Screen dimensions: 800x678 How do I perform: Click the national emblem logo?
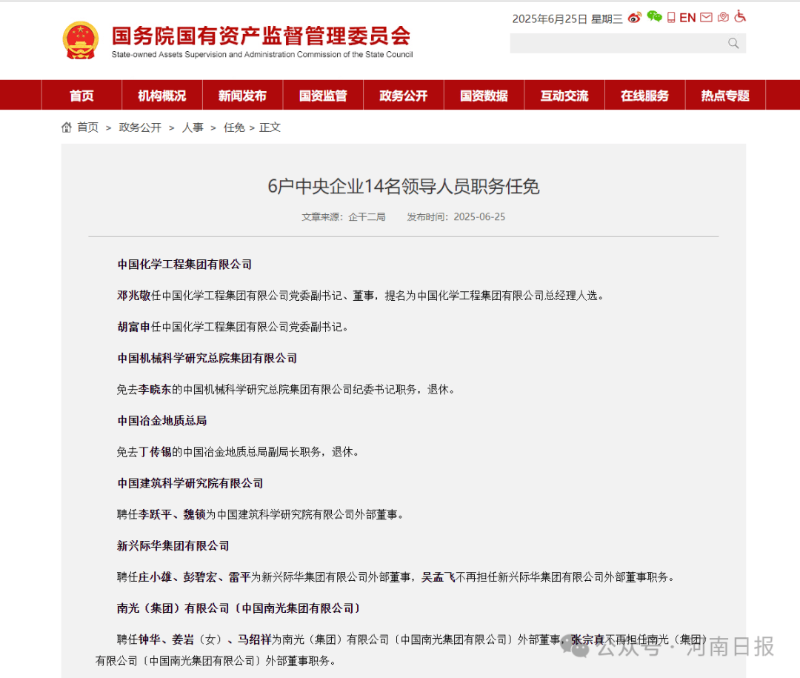point(80,40)
